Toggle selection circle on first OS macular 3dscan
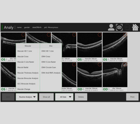This screenshot has width=140, height=124. [100, 35]
